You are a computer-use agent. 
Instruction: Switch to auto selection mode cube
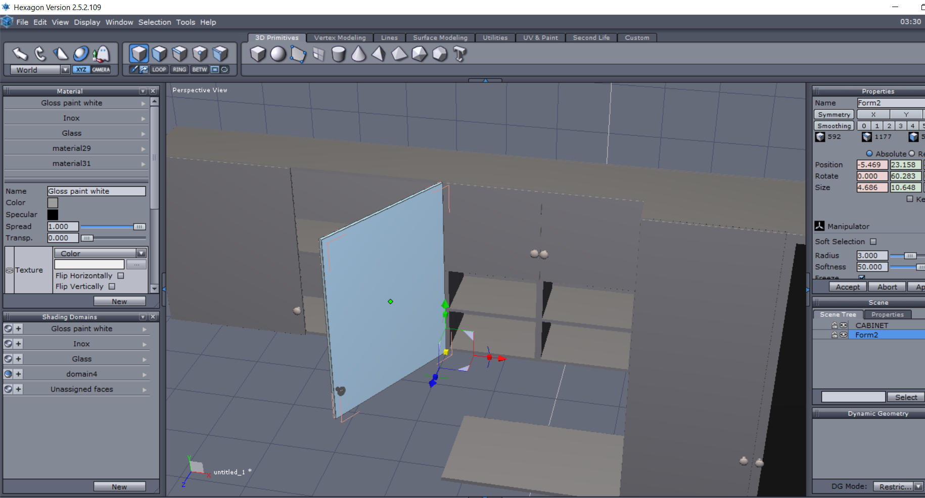220,53
